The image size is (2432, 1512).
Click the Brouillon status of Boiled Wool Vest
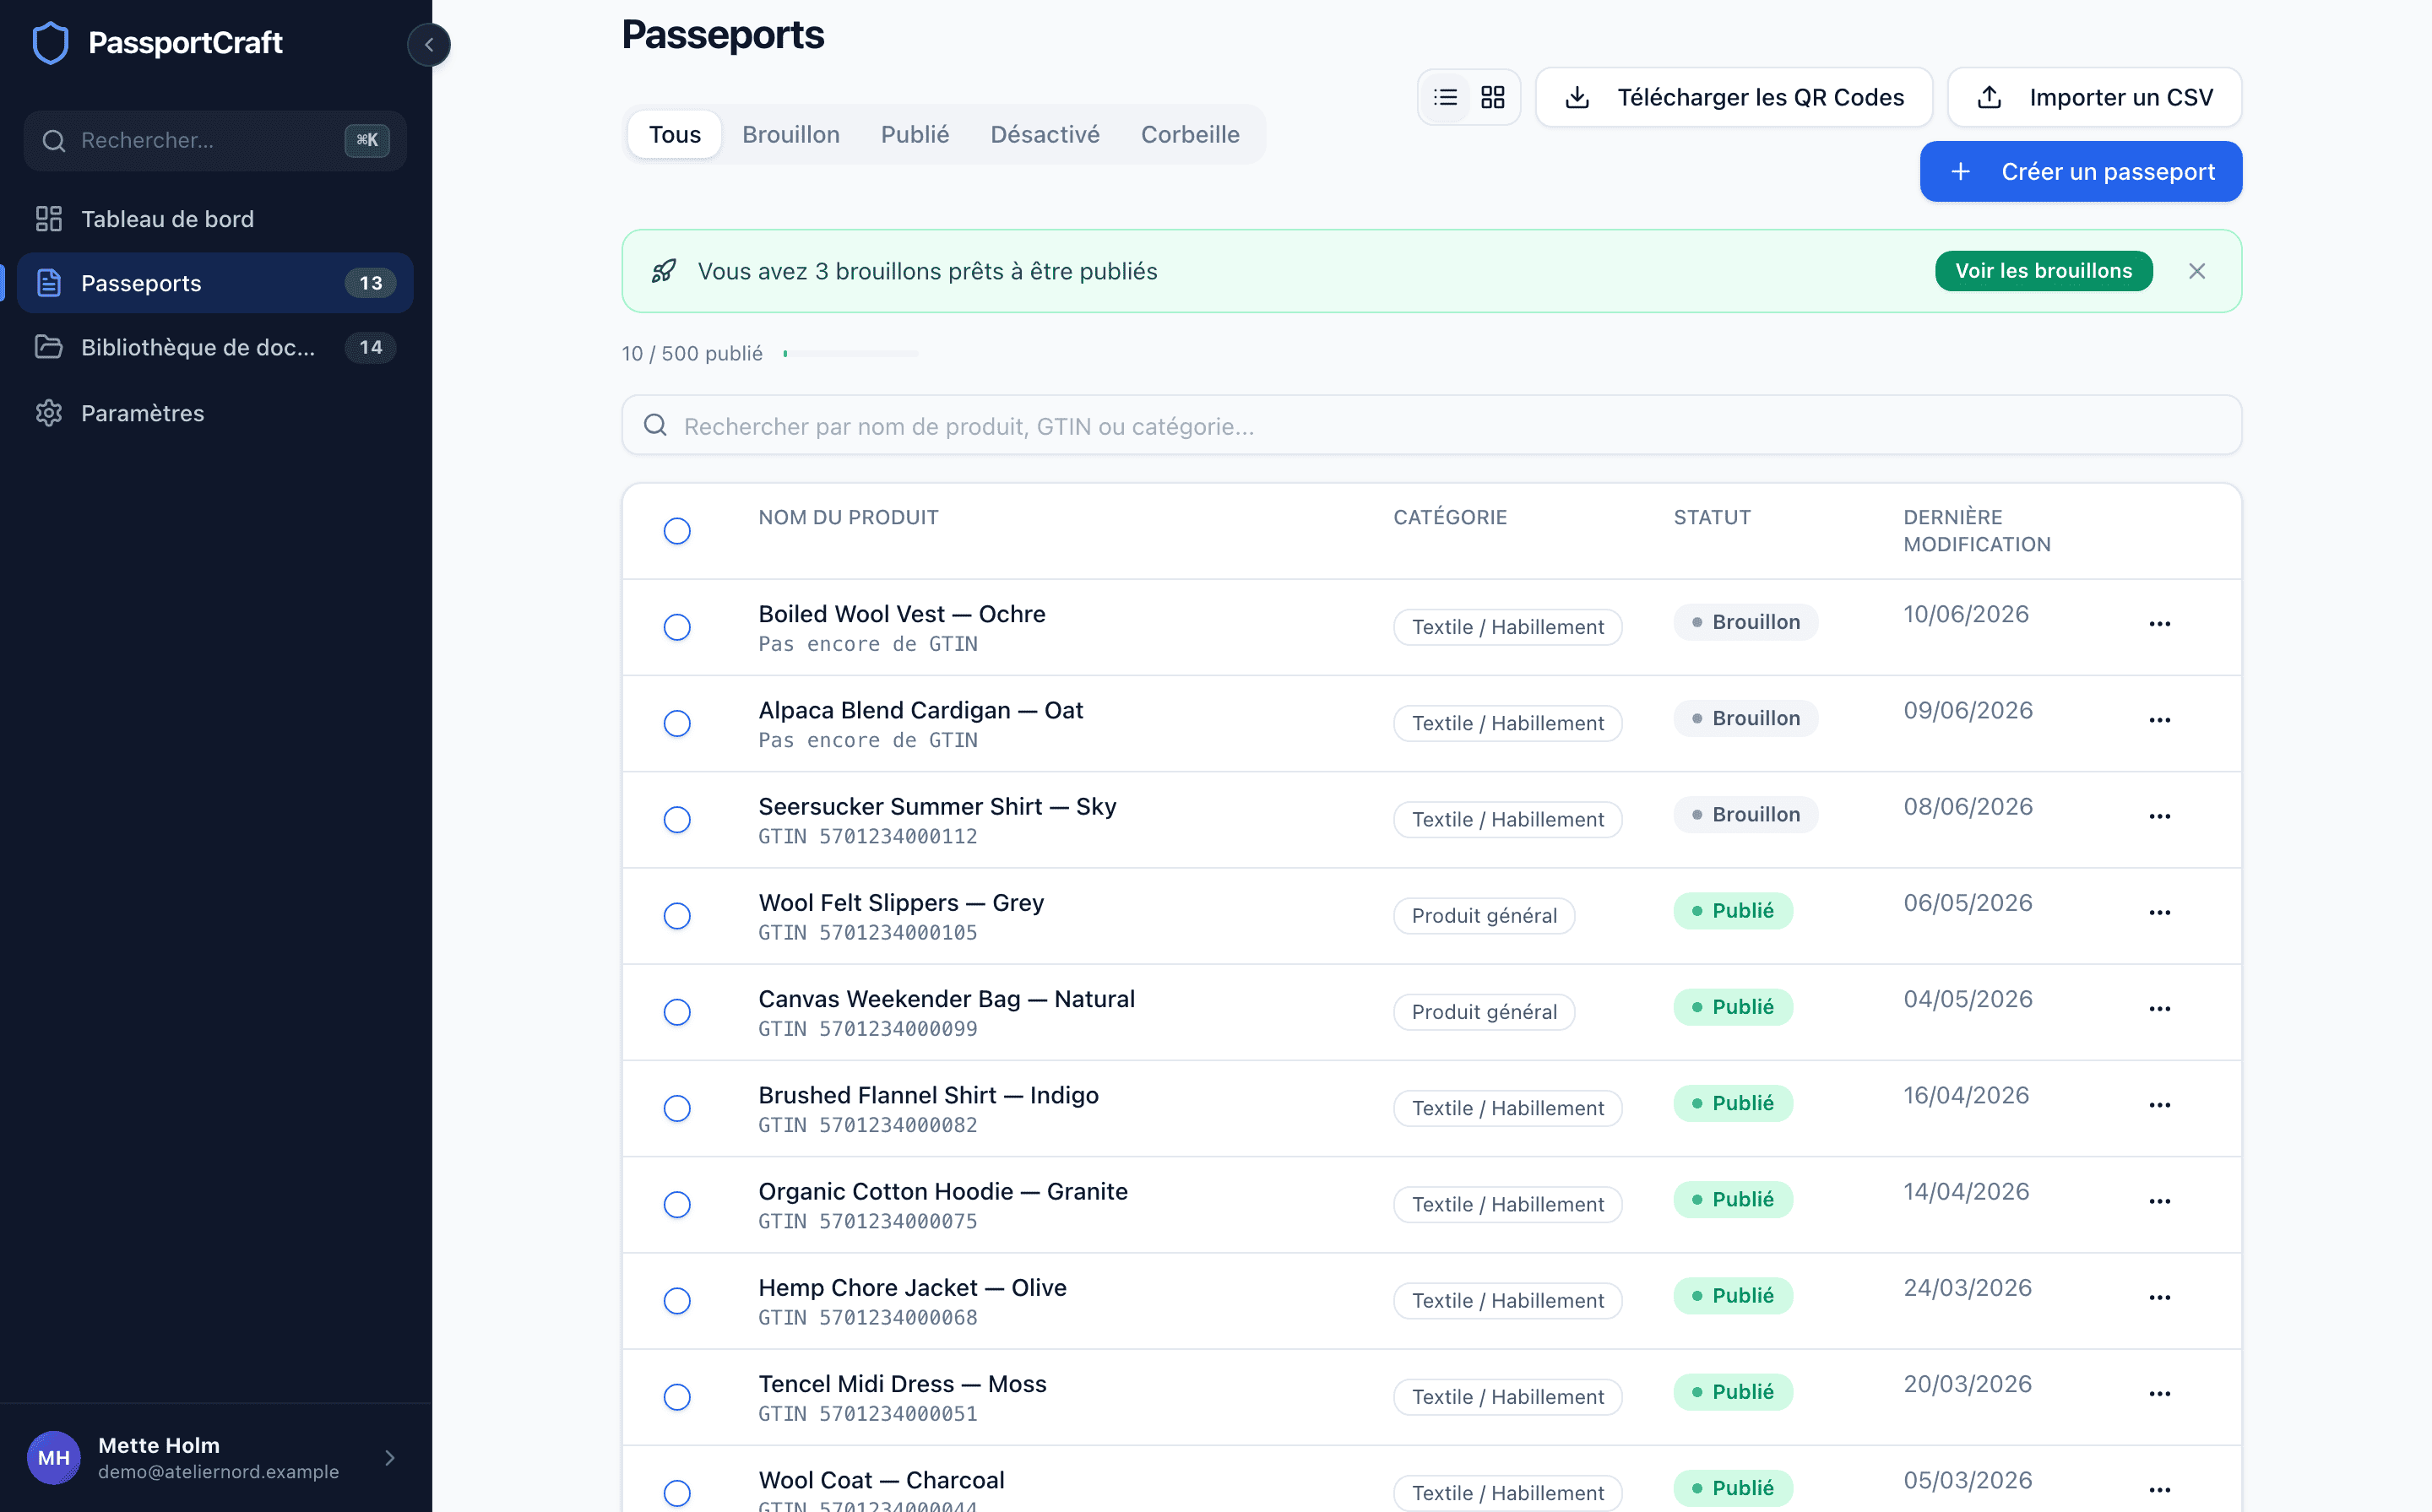click(x=1746, y=622)
